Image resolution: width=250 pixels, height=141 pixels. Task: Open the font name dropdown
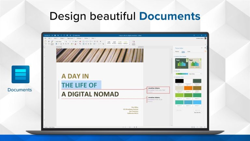click(60, 41)
